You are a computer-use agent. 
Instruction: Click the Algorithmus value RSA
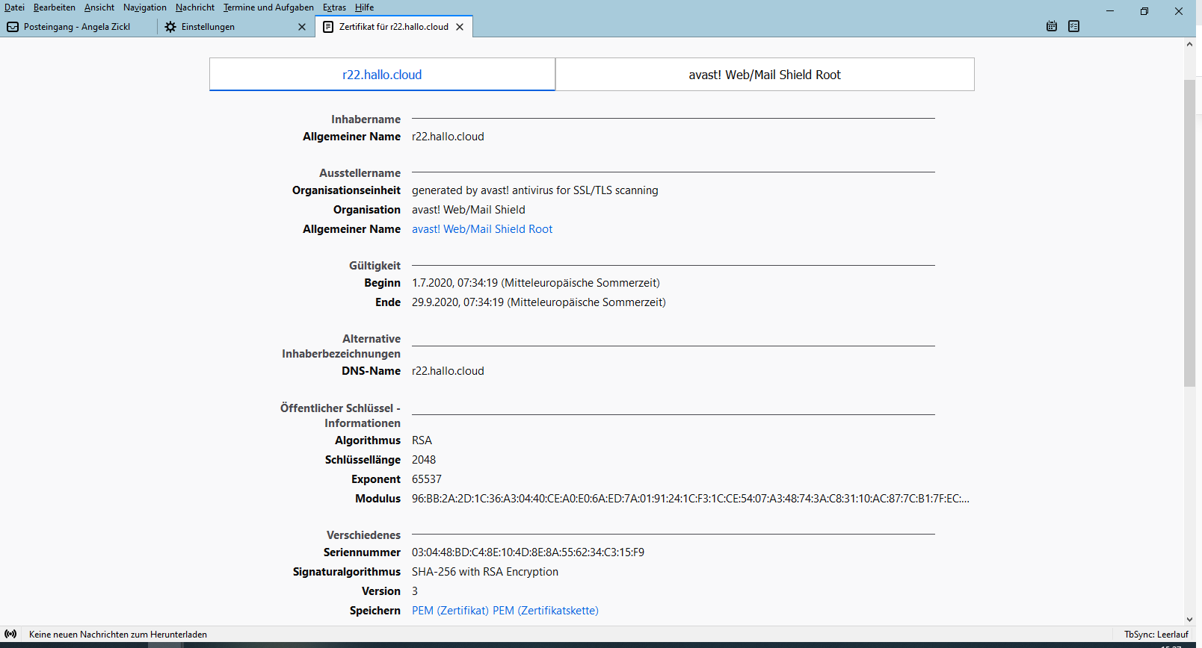(x=422, y=440)
